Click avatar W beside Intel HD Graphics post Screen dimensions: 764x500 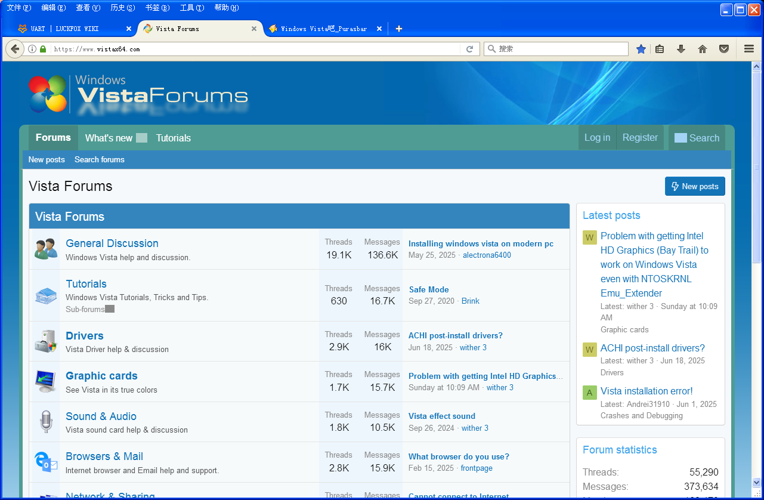589,237
